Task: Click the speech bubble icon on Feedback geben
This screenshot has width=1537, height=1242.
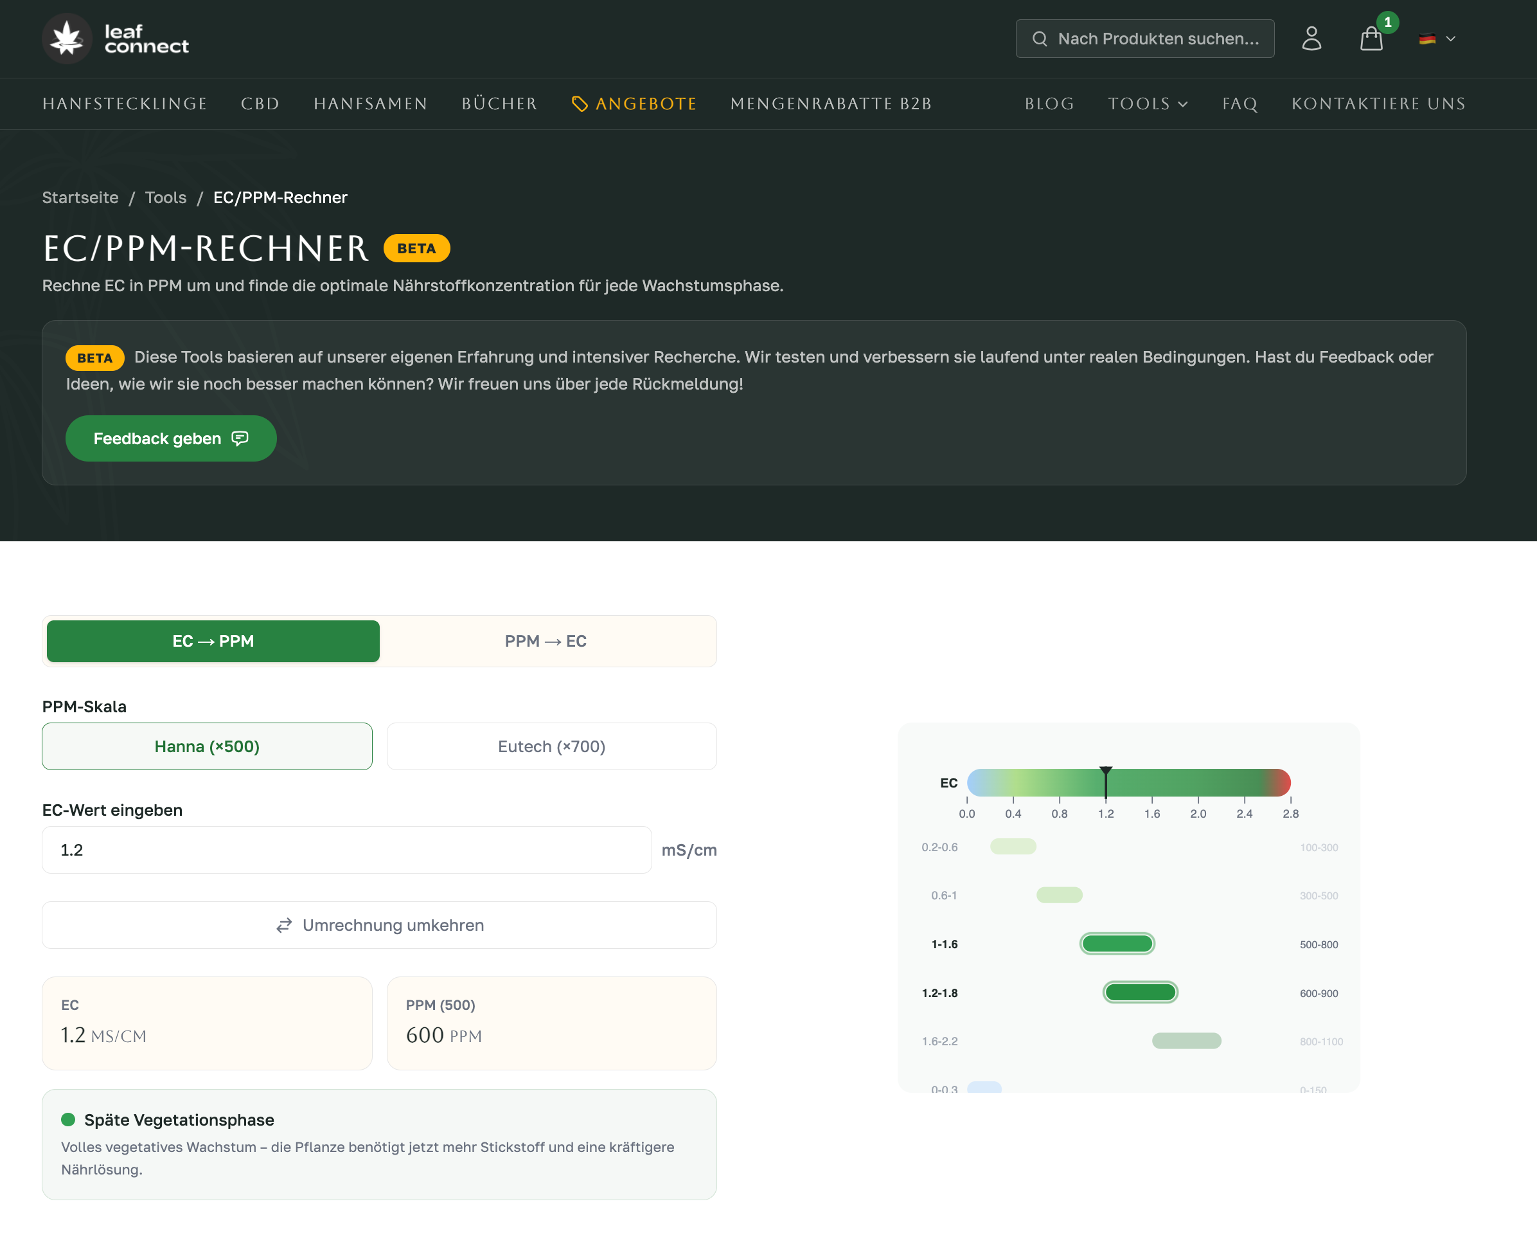Action: [240, 438]
